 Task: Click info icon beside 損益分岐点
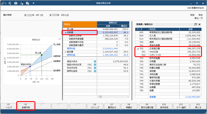pyautogui.click(x=95, y=61)
